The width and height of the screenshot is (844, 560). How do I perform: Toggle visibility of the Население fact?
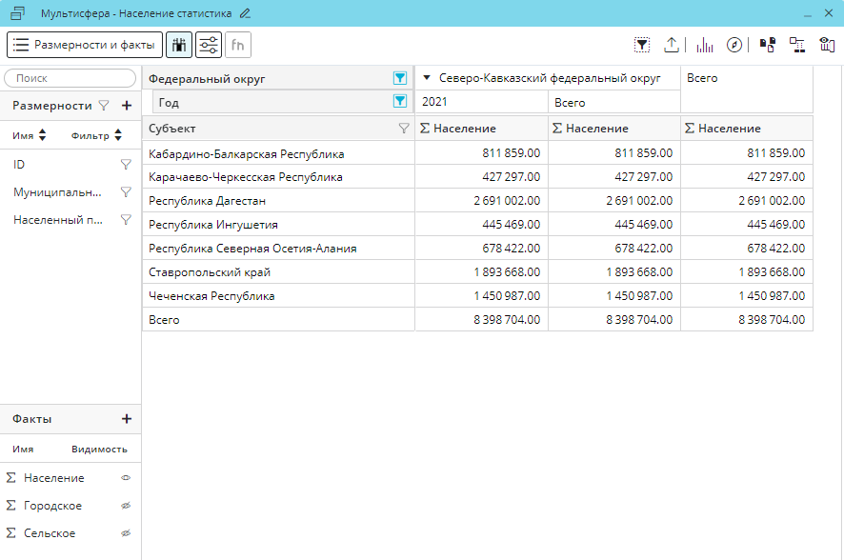click(x=125, y=478)
